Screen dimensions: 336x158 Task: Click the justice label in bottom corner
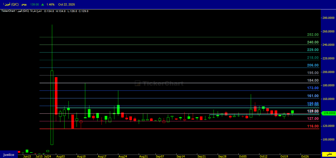tap(9, 155)
